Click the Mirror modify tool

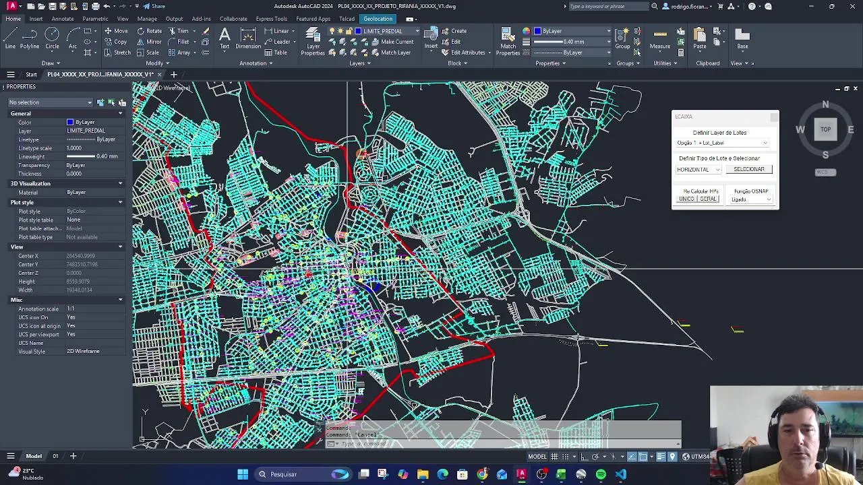pyautogui.click(x=149, y=42)
